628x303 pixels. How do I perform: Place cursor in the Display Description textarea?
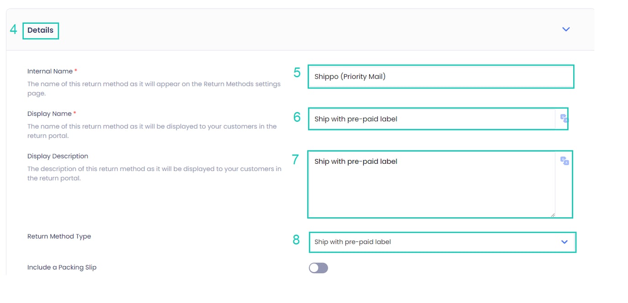pos(432,184)
